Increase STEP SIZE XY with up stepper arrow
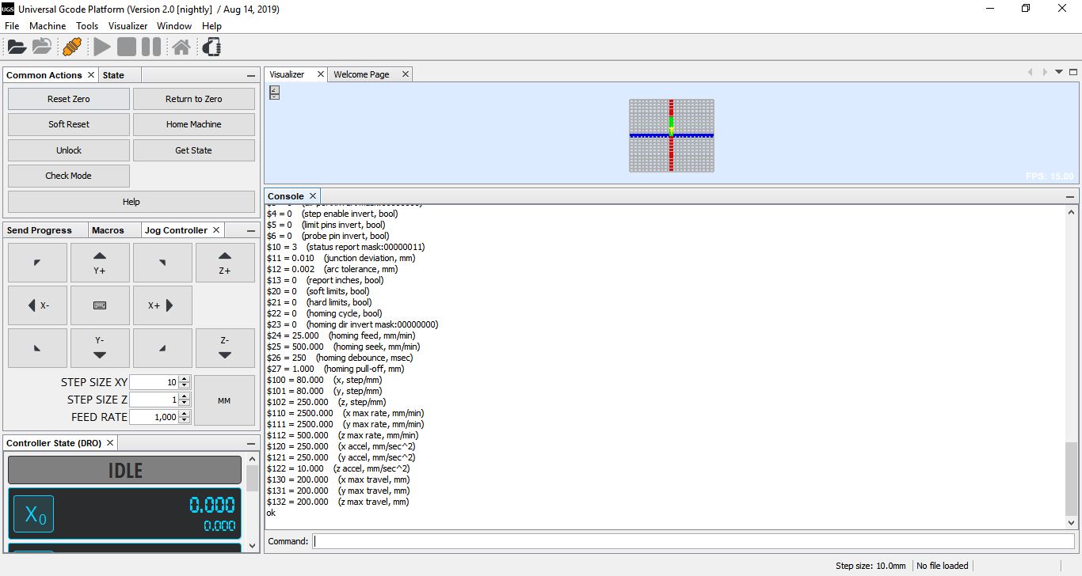 pyautogui.click(x=185, y=379)
